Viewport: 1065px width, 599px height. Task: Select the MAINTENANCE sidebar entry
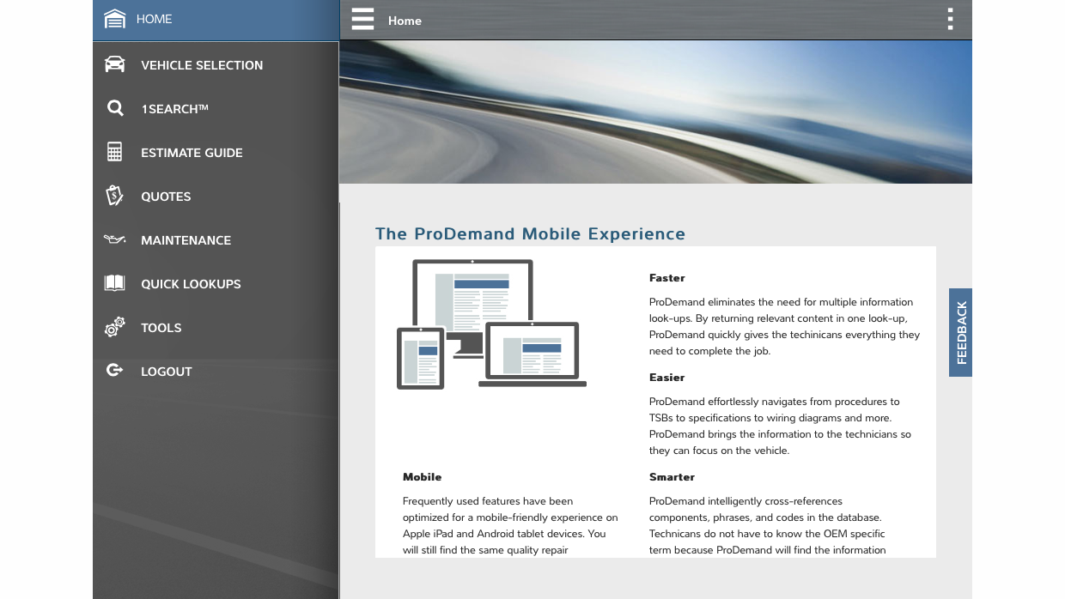coord(186,240)
